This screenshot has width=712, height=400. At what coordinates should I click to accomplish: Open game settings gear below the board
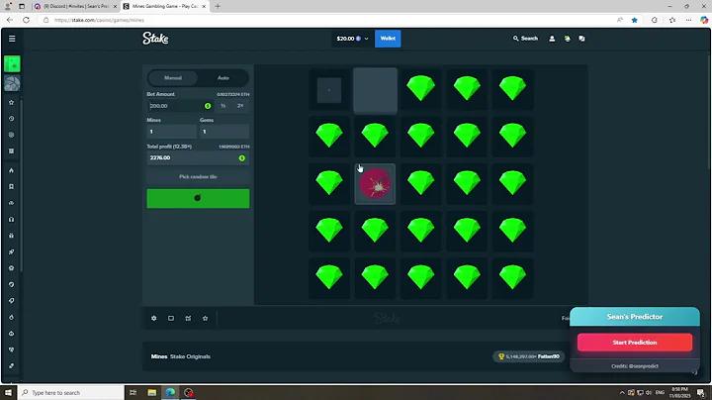[x=154, y=318]
